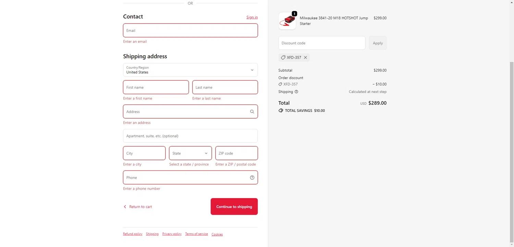Click the search magnifier in Address field
514x247 pixels.
(x=252, y=112)
